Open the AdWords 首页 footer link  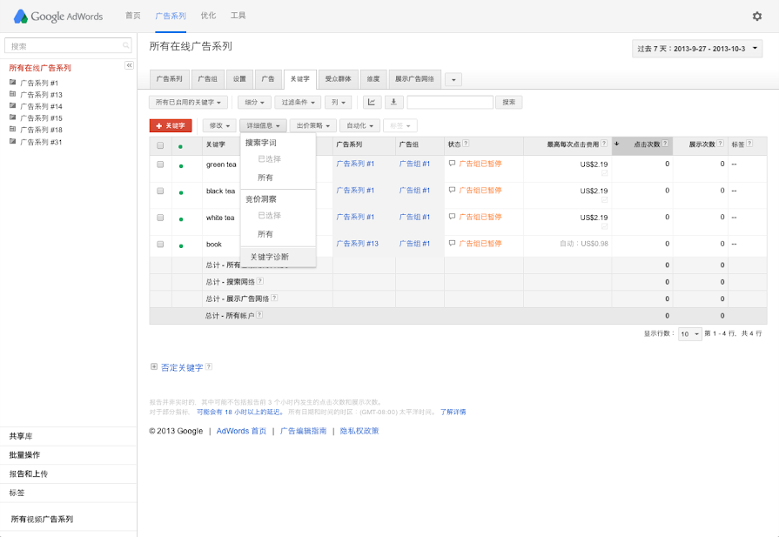[x=241, y=431]
